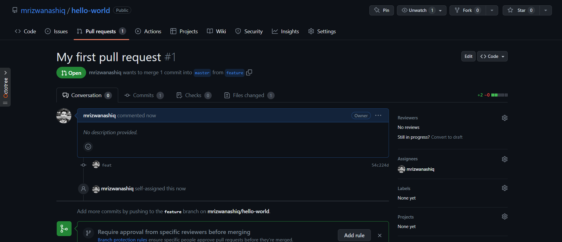Click the copy branch name icon next to feature

(249, 72)
